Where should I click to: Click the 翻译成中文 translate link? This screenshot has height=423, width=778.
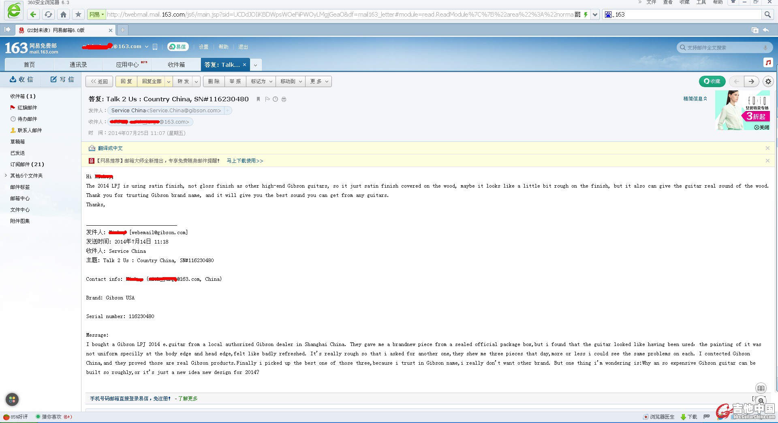click(110, 148)
